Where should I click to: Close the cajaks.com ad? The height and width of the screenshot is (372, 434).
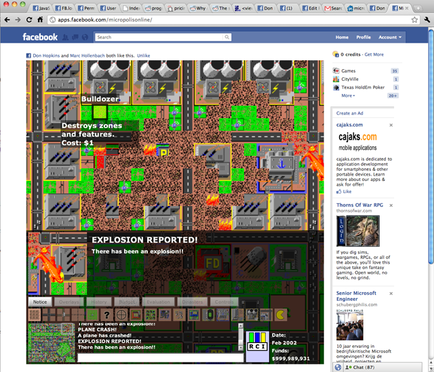coord(391,125)
